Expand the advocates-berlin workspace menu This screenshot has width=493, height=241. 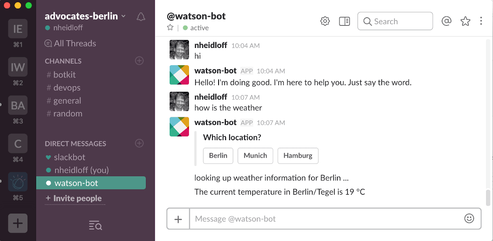[86, 16]
